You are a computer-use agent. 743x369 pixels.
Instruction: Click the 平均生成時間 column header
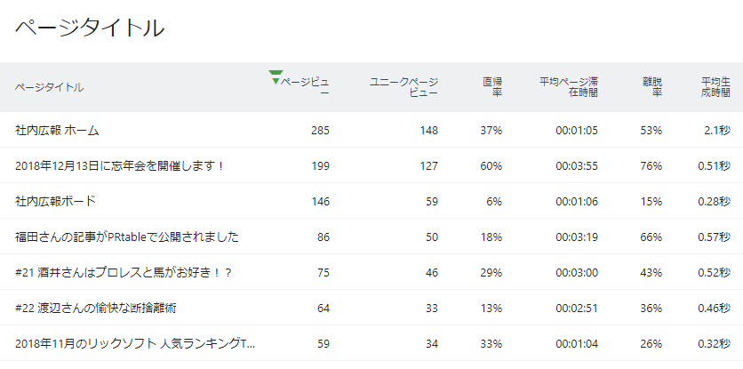click(x=715, y=87)
